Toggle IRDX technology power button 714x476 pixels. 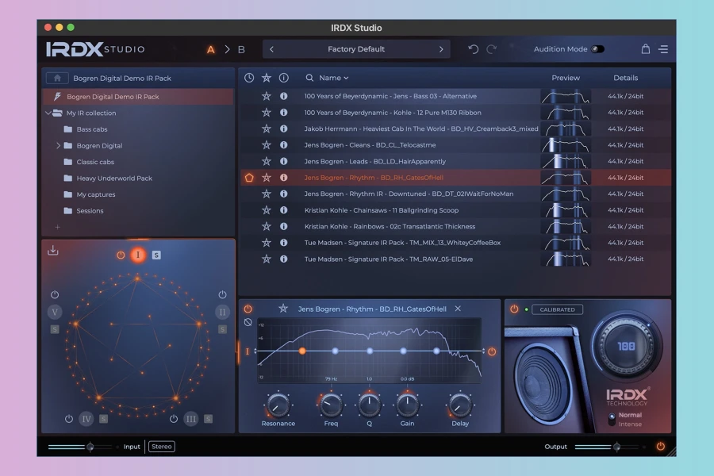514,309
